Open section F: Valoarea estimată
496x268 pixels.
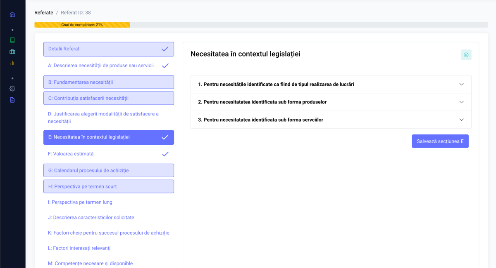click(71, 154)
